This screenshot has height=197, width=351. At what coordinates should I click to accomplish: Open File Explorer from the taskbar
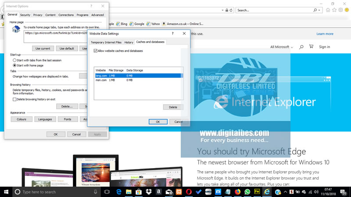[x=129, y=192]
